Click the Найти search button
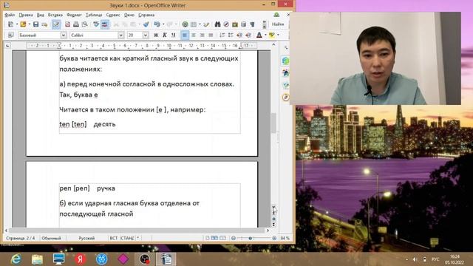473x266 pixels. (278, 24)
